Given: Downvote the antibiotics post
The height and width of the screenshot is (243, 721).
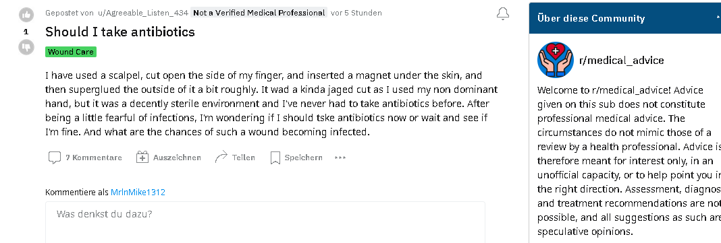Looking at the screenshot, I should point(26,46).
